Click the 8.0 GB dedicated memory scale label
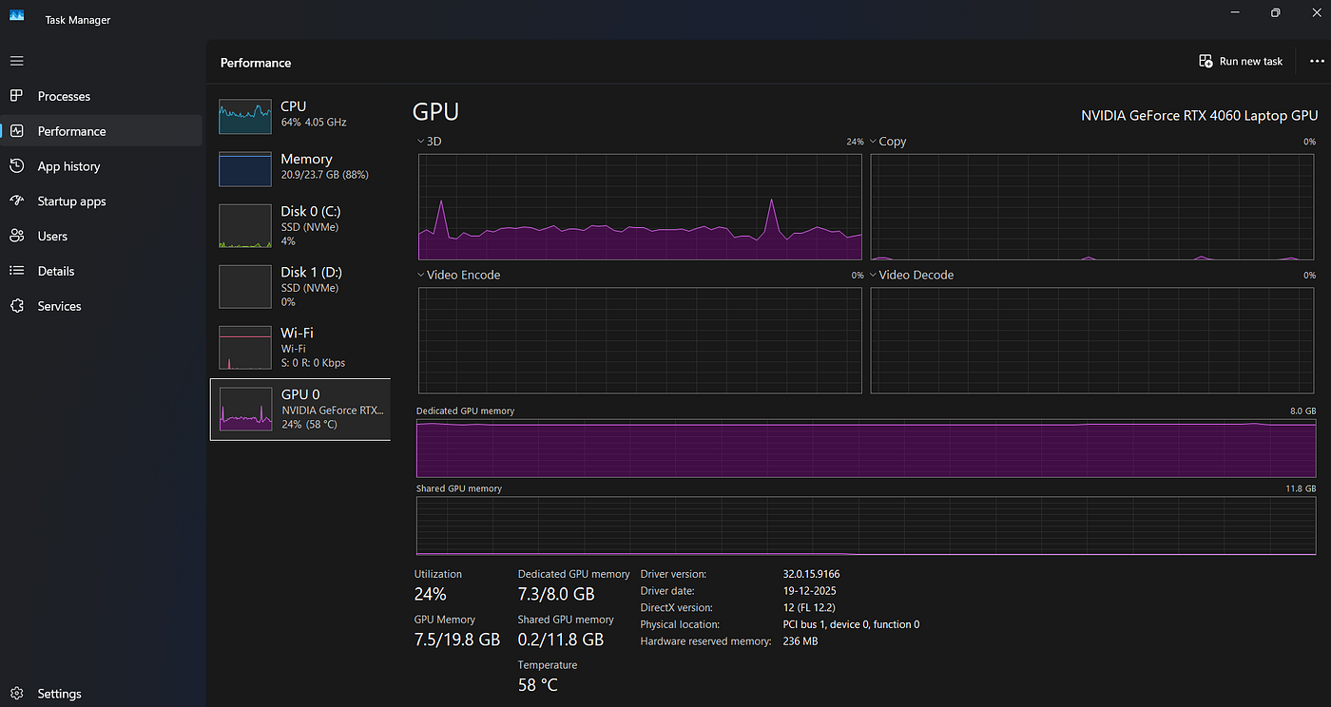Screen dimensions: 1331x707 point(1303,411)
